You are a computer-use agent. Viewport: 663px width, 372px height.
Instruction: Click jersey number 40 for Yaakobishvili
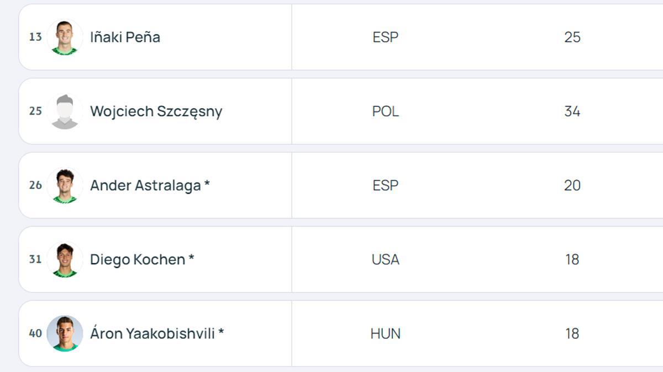click(35, 333)
